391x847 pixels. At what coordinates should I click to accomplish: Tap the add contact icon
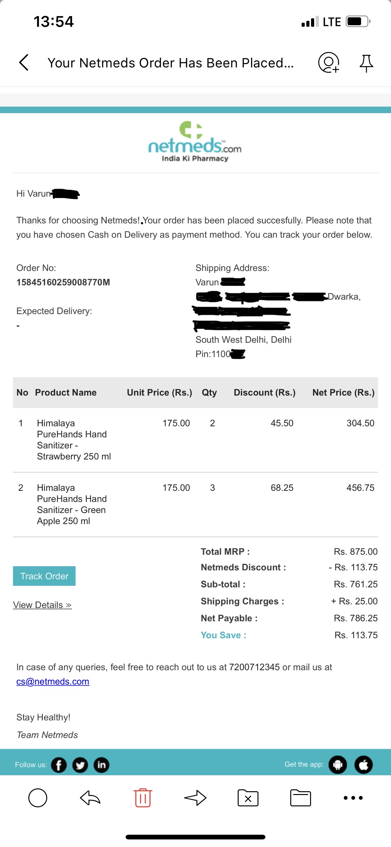click(328, 62)
